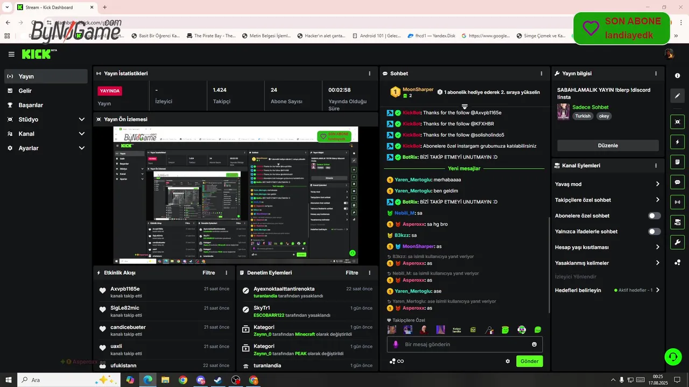This screenshot has height=387, width=689.
Task: Click the purple microphone icon in chat input
Action: tap(396, 345)
